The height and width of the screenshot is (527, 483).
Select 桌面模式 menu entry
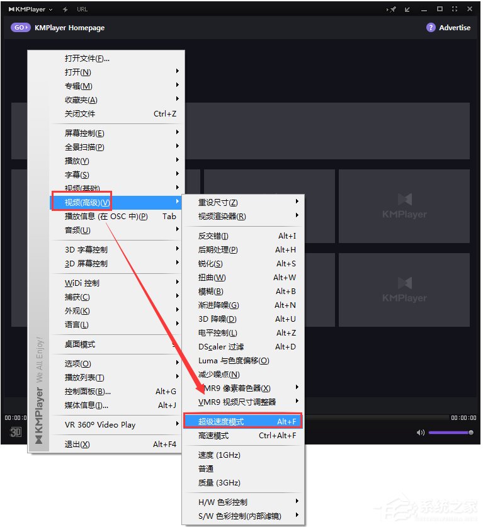pos(116,344)
